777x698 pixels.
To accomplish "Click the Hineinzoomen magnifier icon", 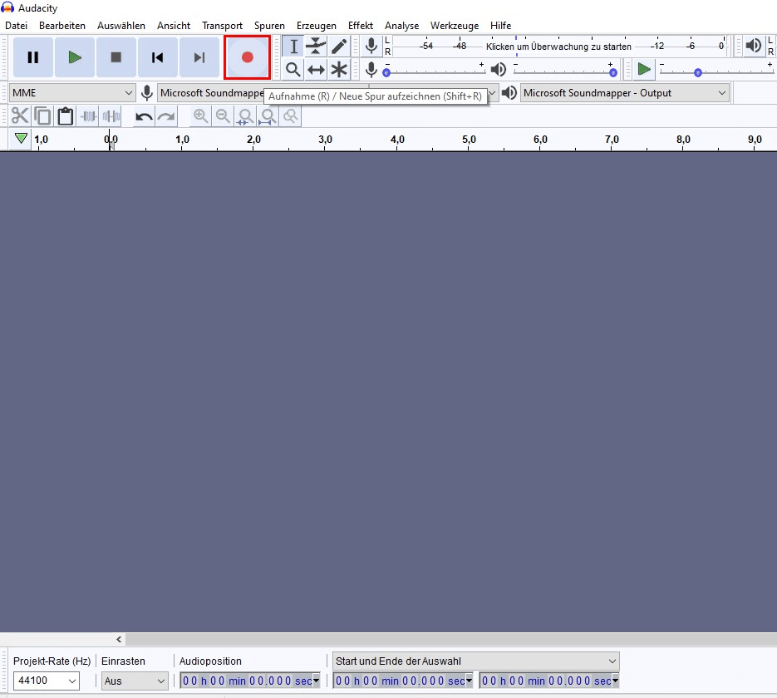I will point(200,116).
